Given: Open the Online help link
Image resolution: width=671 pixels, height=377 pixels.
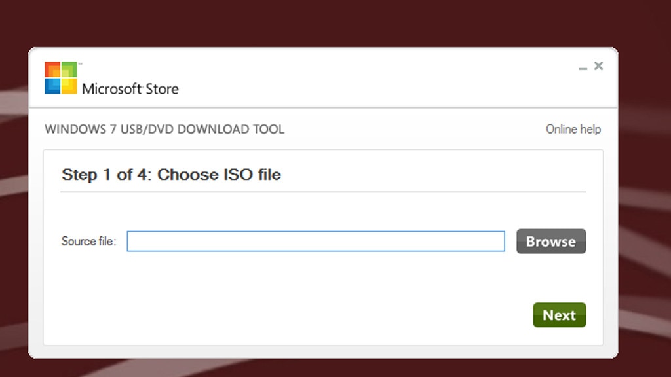Looking at the screenshot, I should (573, 129).
